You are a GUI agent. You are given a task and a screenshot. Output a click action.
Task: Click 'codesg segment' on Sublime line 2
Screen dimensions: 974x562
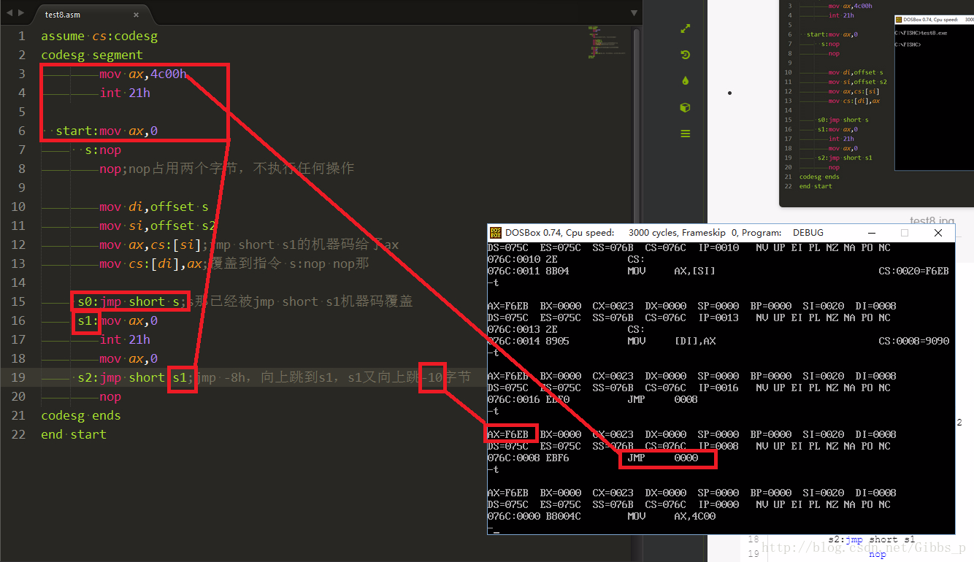click(x=92, y=55)
